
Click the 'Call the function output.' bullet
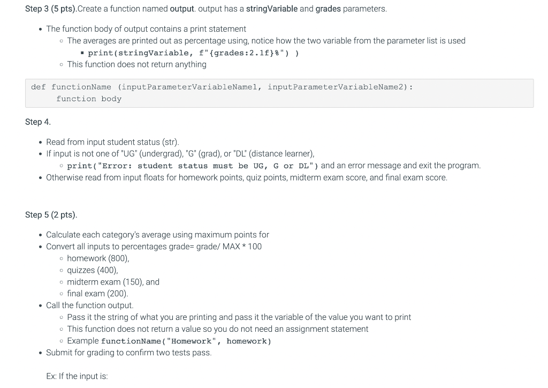coord(90,305)
